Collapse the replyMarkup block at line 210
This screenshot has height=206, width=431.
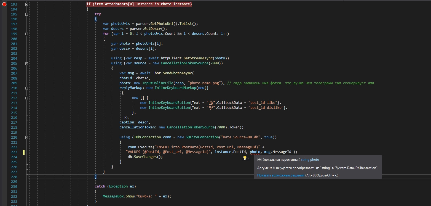tap(26, 88)
